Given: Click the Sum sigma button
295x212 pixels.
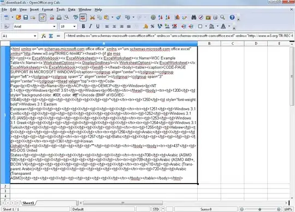Looking at the screenshot, I should 51,36.
